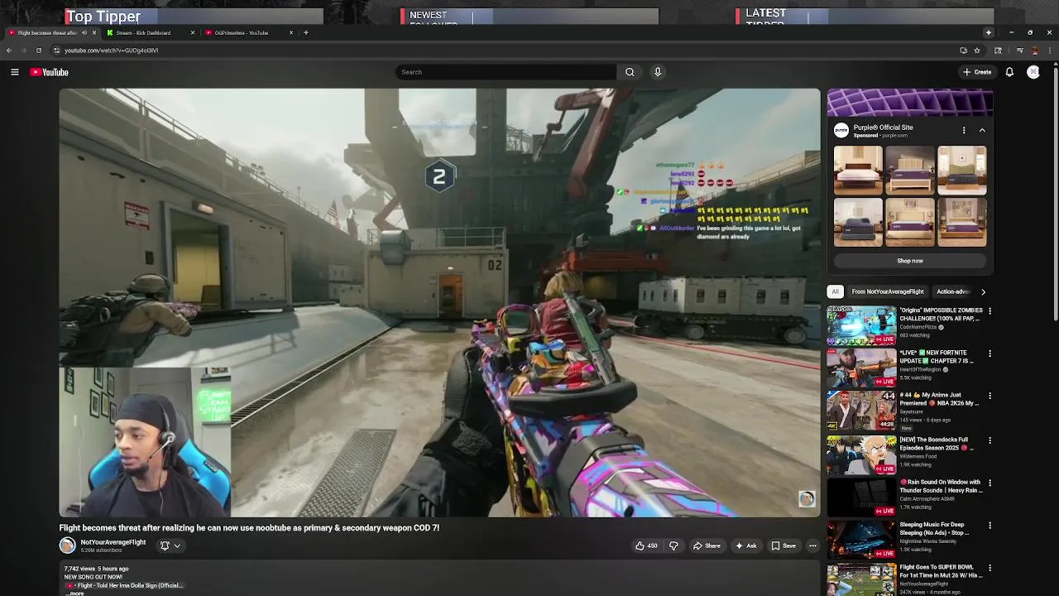1059x596 pixels.
Task: Expand description with ...more
Action: click(x=75, y=594)
